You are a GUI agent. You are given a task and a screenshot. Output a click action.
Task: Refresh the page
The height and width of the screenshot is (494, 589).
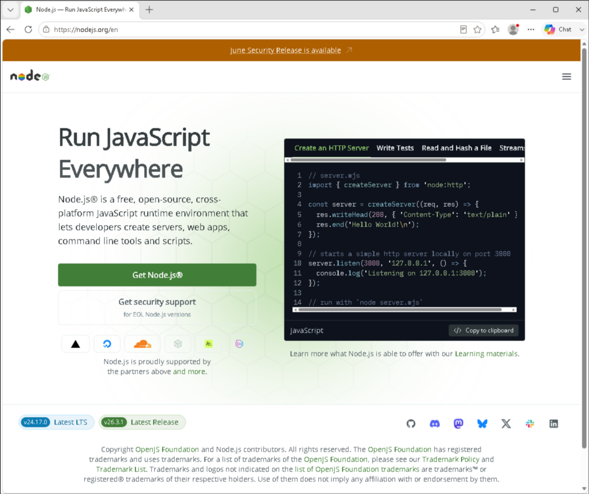[x=28, y=30]
